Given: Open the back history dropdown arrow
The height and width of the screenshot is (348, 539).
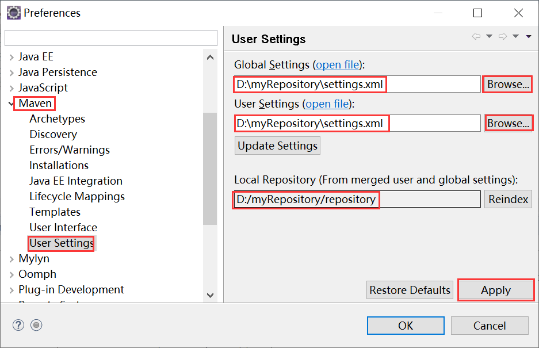Looking at the screenshot, I should tap(489, 36).
